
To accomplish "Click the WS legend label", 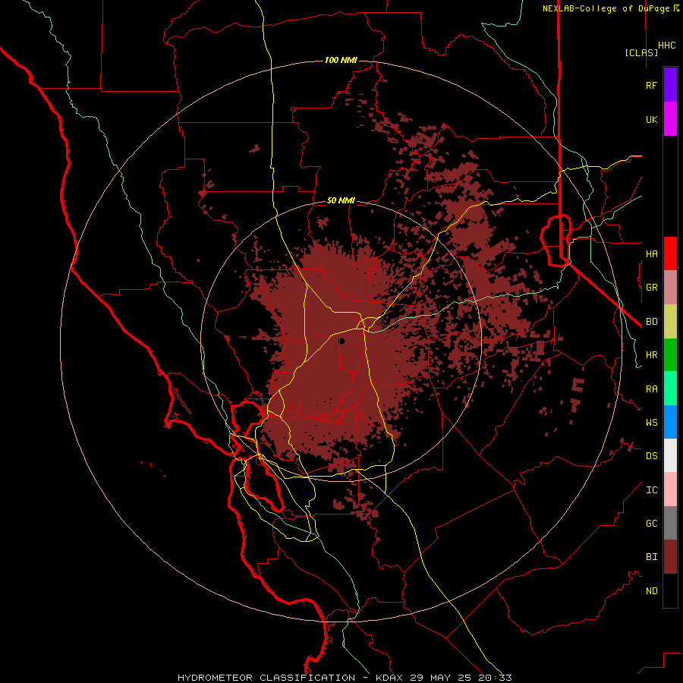I will tap(651, 422).
